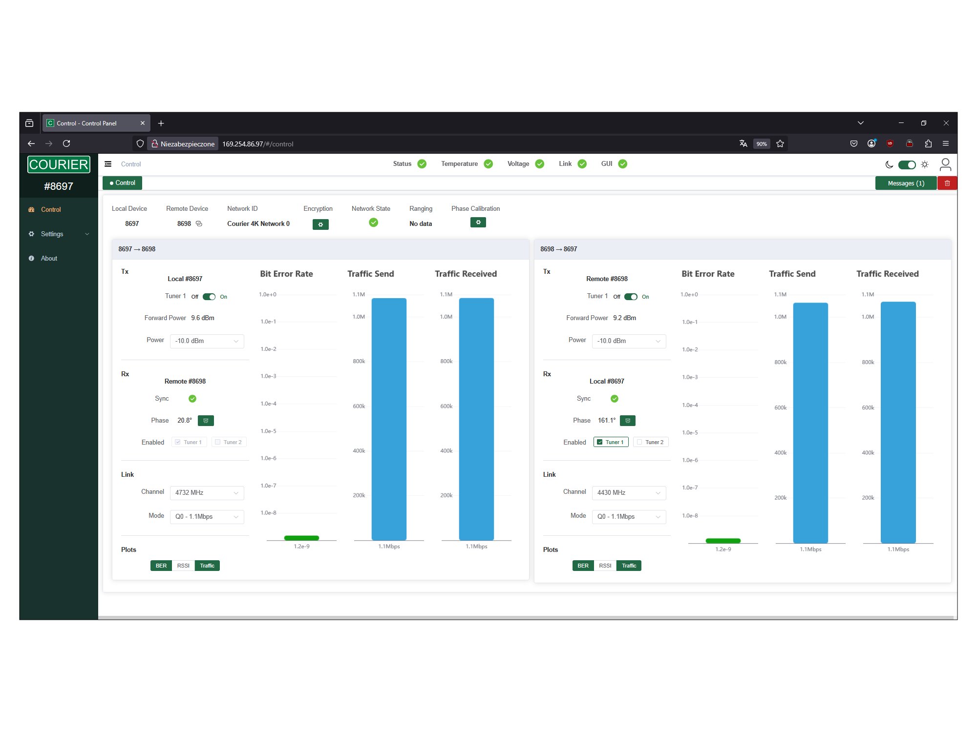Toggle Local #8697 Tuner 1 switch
The image size is (977, 732).
[x=209, y=297]
